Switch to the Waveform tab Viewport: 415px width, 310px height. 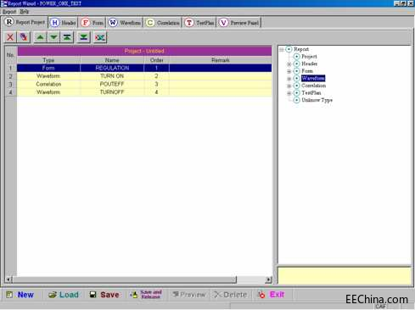tap(125, 23)
